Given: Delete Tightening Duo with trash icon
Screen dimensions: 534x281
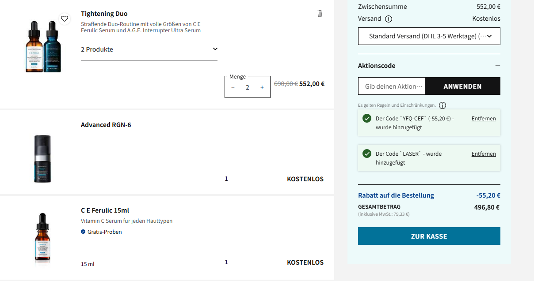Looking at the screenshot, I should (320, 14).
